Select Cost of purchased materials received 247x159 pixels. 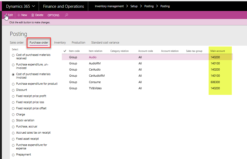[13, 55]
